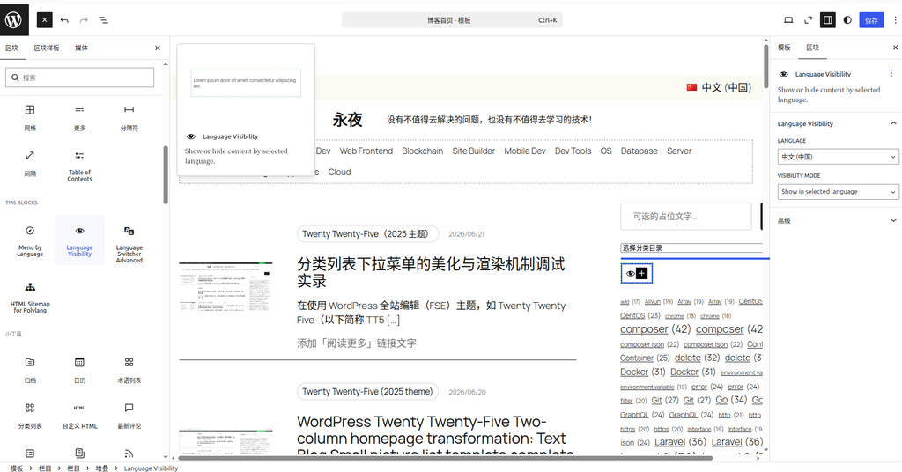Insert the 日历 calendar widget
The height and width of the screenshot is (472, 902).
tap(79, 370)
